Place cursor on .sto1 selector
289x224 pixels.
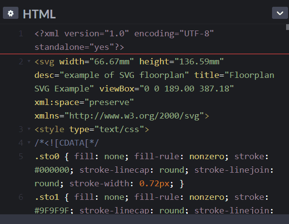(x=47, y=197)
